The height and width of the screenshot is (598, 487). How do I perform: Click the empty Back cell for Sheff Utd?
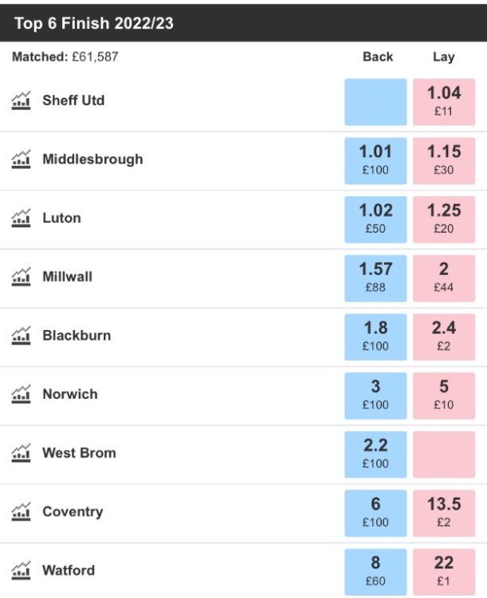[x=375, y=102]
